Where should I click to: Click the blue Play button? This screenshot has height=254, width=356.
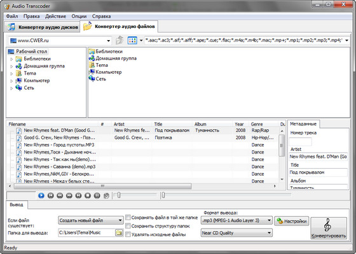(x=41, y=195)
